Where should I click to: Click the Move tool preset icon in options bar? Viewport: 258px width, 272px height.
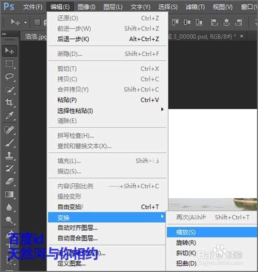pos(15,22)
